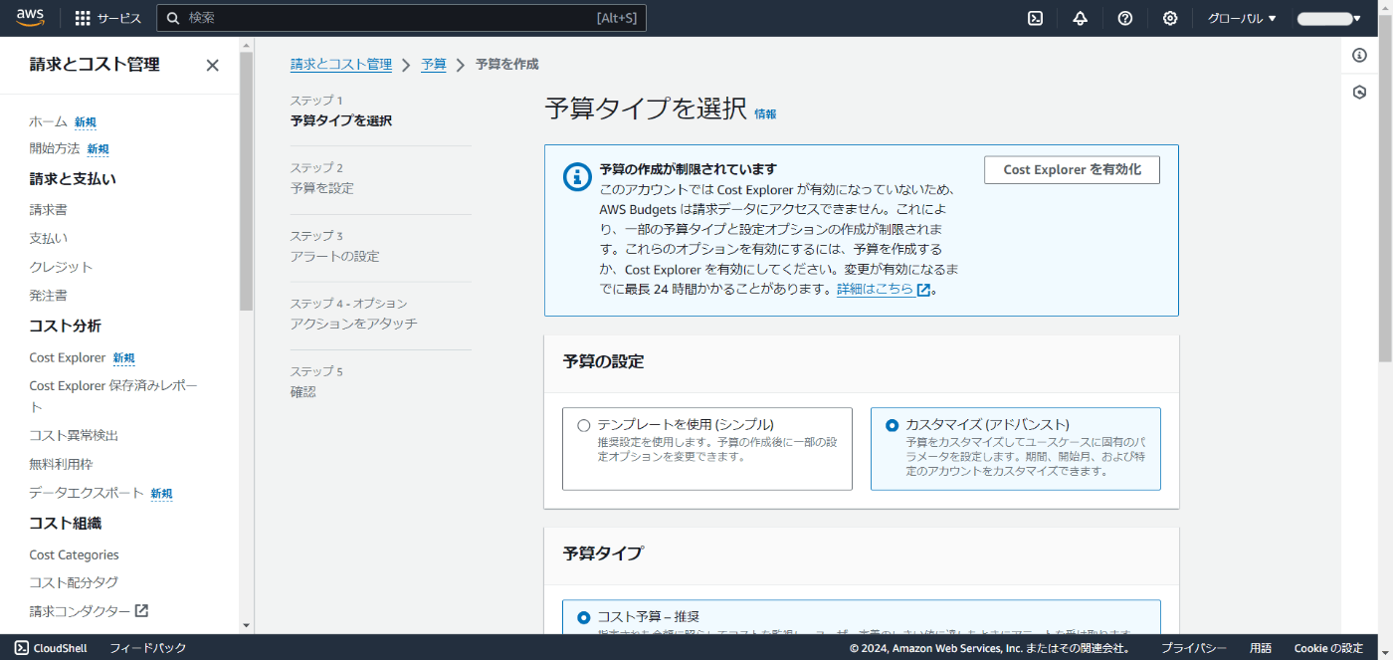Open 発注書 in the sidebar
Screen dimensions: 1393x660
[49, 296]
